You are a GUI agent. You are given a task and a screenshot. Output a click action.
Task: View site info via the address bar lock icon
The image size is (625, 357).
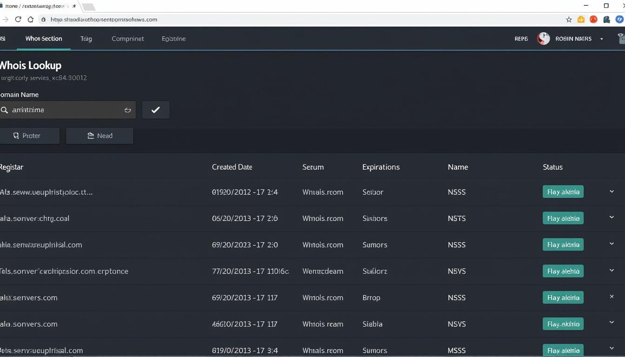point(43,20)
